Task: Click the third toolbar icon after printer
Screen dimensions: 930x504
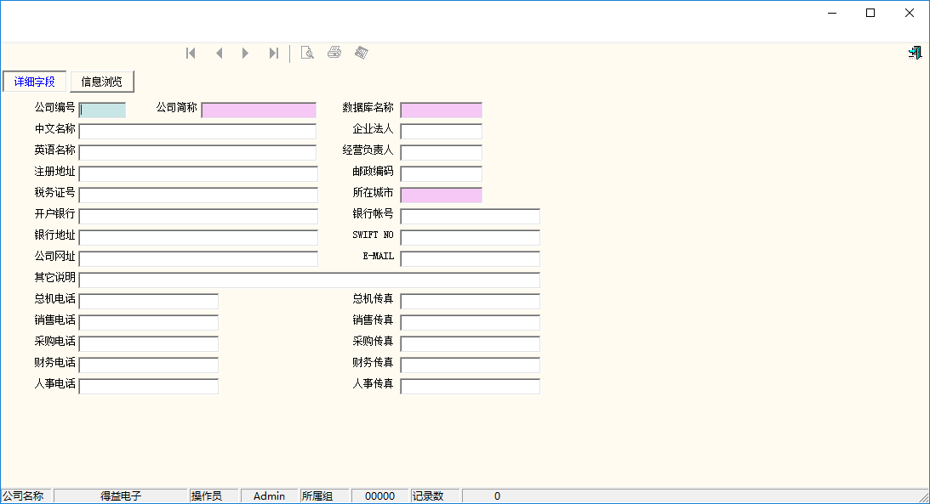Action: pos(362,53)
